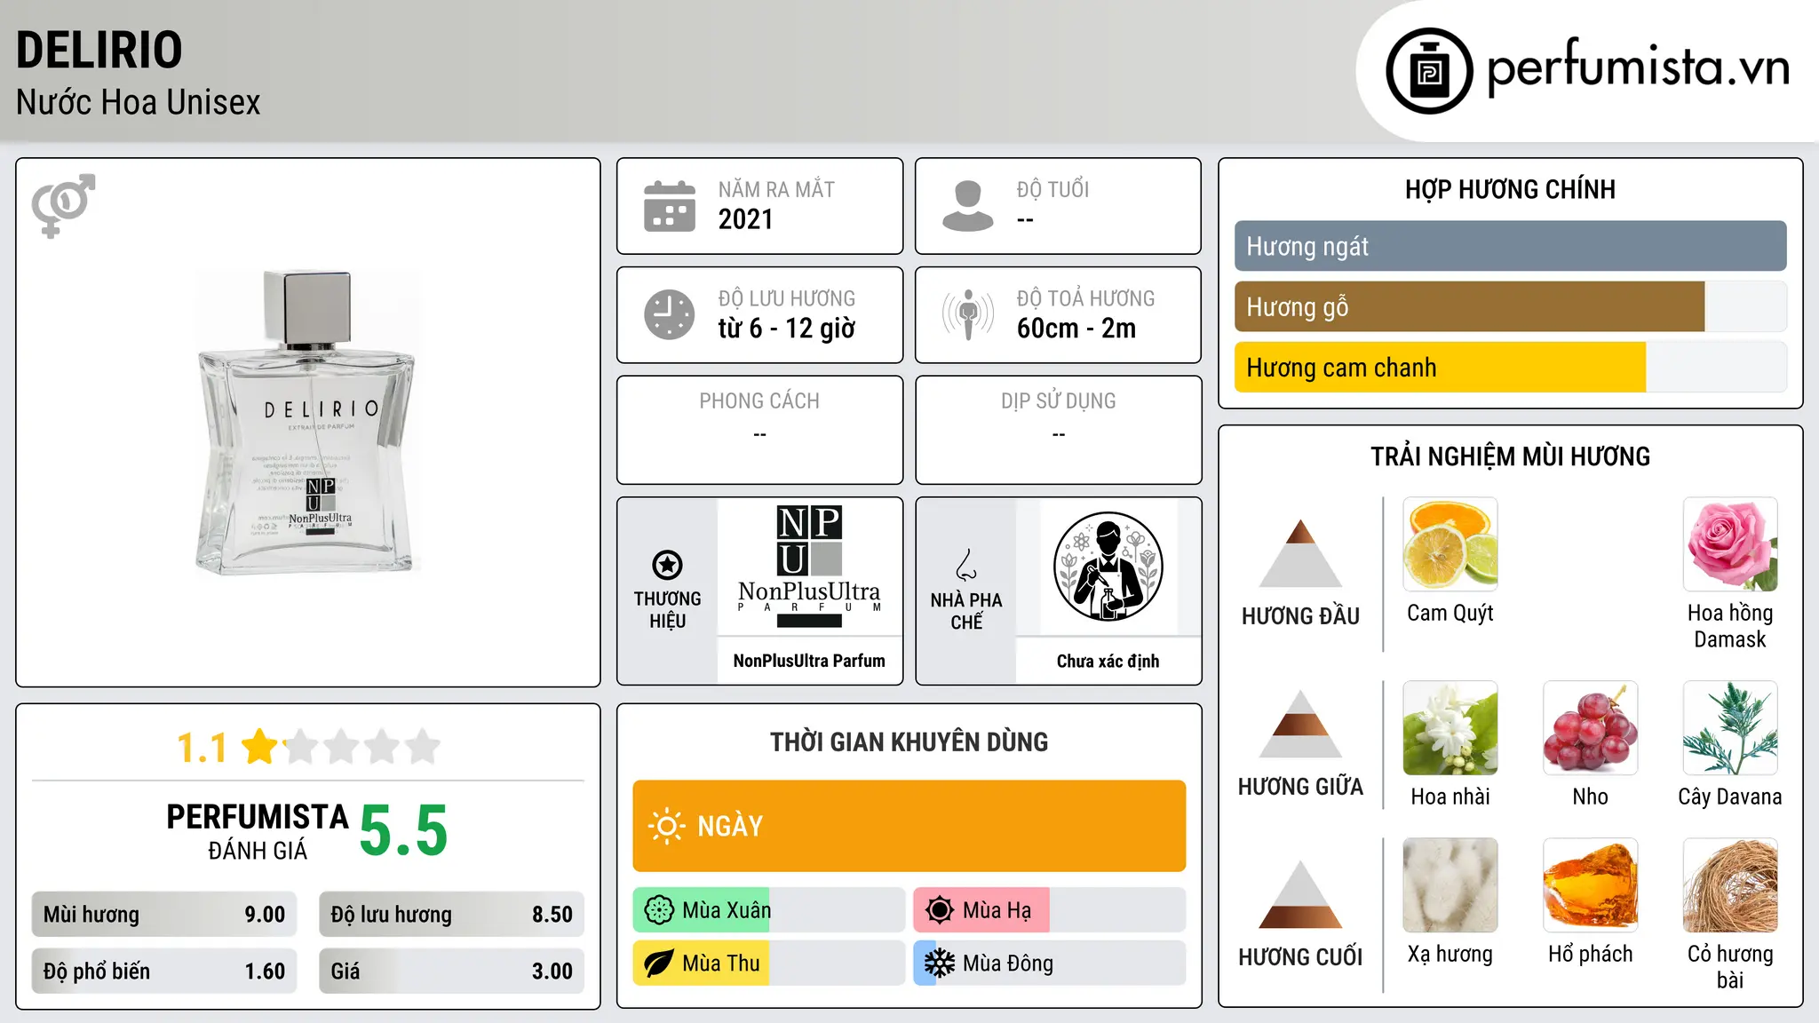Click the Mùa Hạ season bar

click(x=1049, y=910)
